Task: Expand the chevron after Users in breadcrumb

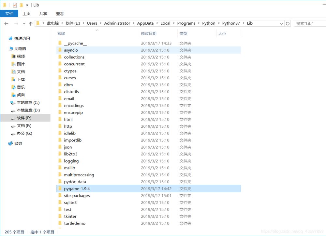Action: [101, 23]
